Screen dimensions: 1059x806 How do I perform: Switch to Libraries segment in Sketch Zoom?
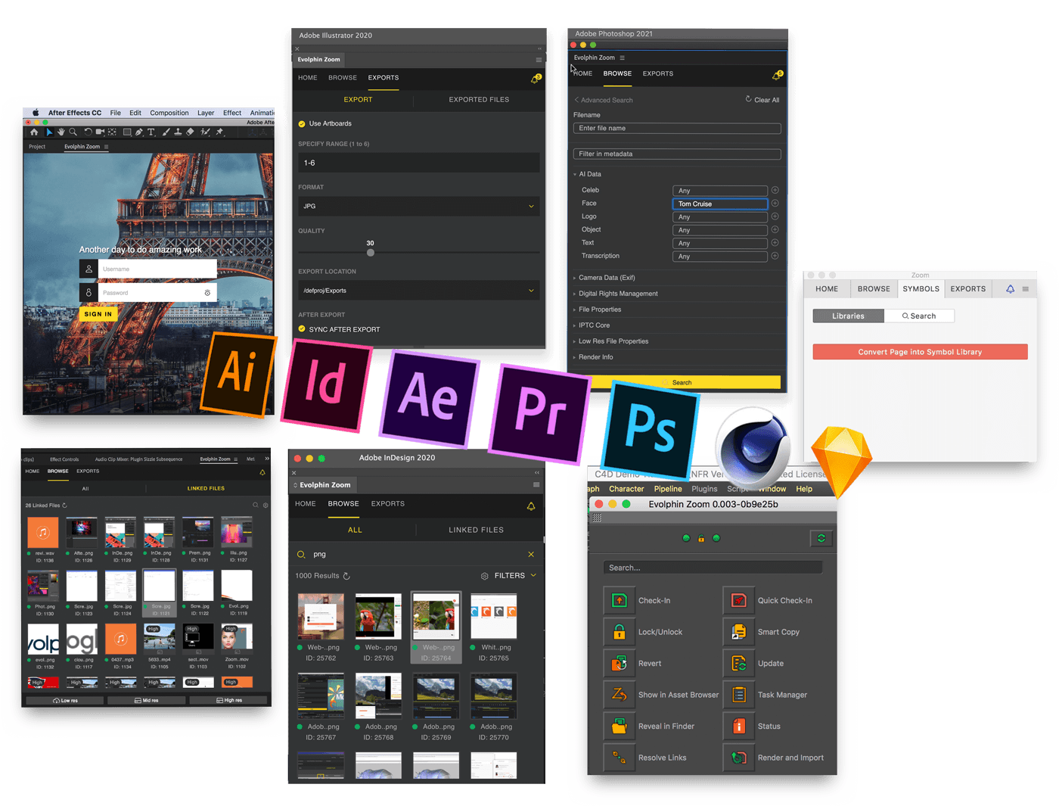(848, 316)
